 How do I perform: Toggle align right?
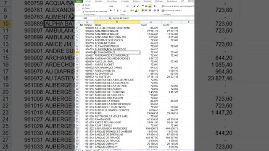point(150,10)
